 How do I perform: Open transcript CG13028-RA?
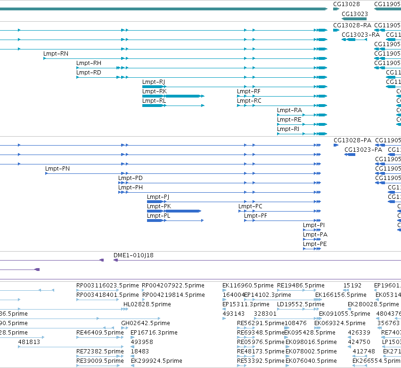(352, 25)
